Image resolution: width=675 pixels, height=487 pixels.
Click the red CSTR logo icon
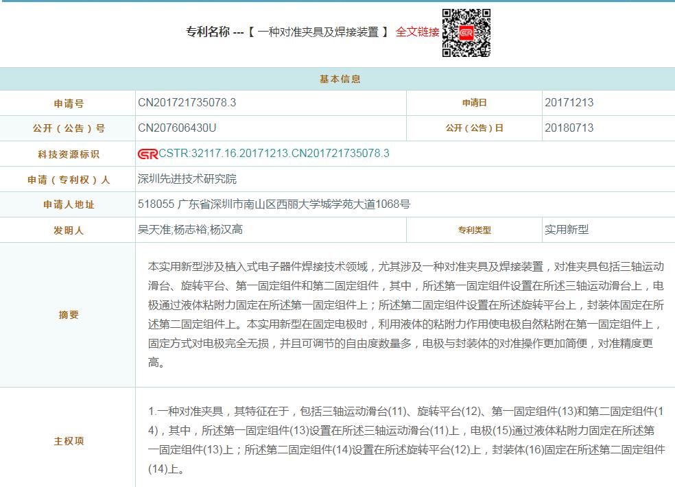point(147,154)
